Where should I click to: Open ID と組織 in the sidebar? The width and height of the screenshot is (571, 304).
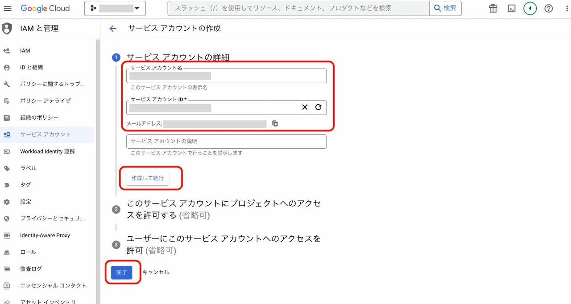point(47,68)
